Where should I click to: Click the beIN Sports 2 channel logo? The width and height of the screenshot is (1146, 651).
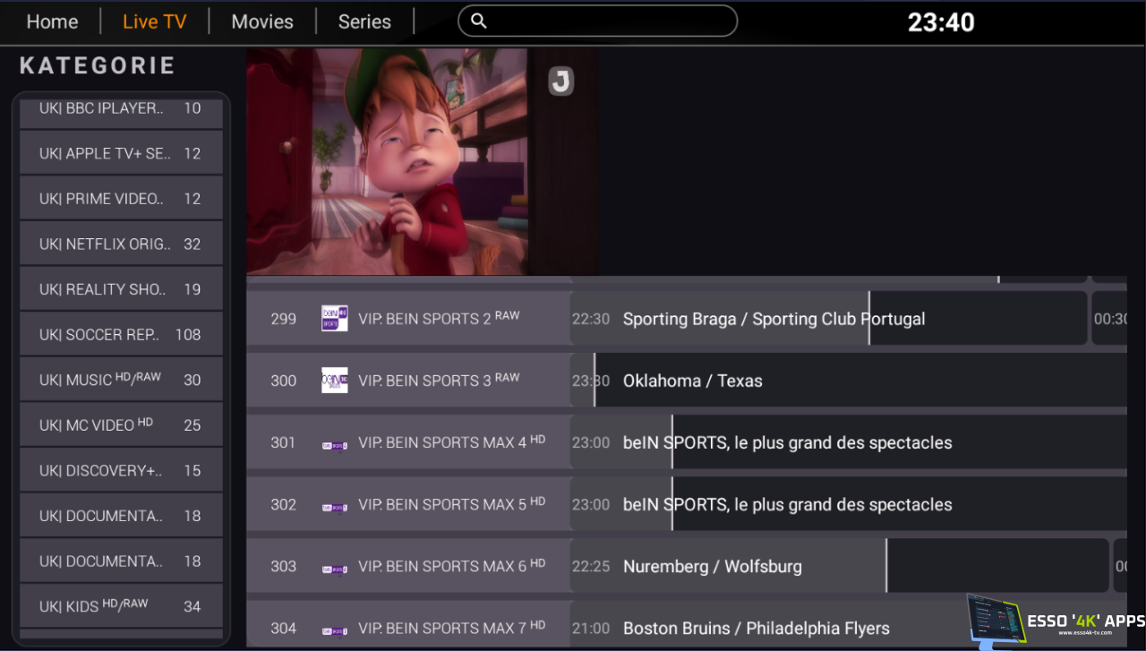point(334,319)
